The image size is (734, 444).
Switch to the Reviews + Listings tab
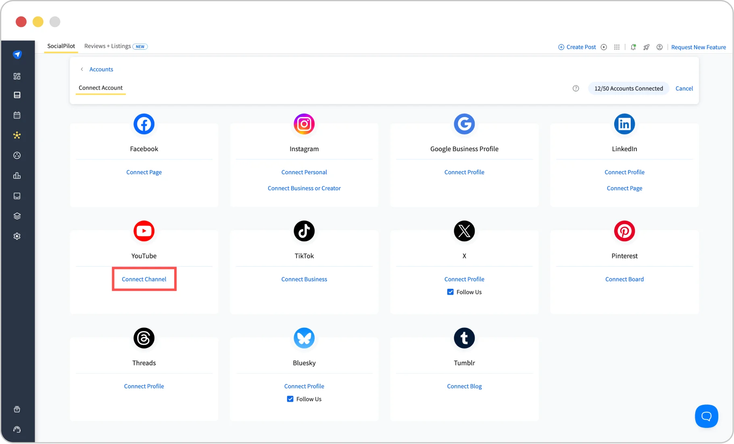[x=107, y=46]
